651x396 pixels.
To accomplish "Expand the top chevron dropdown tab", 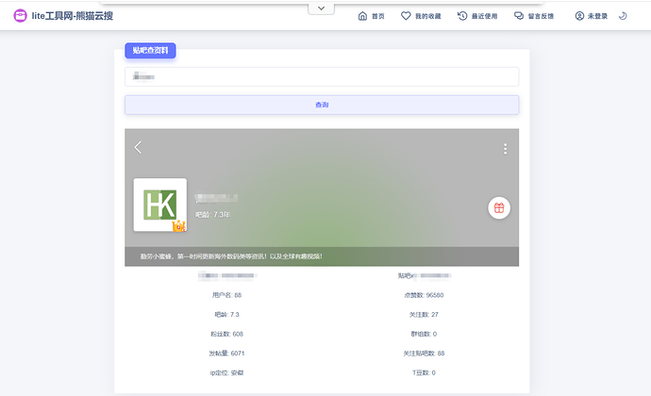I will [321, 8].
